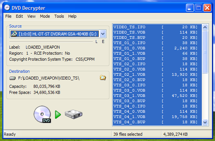Open the Edit menu
This screenshot has height=141, width=215.
[19, 16]
